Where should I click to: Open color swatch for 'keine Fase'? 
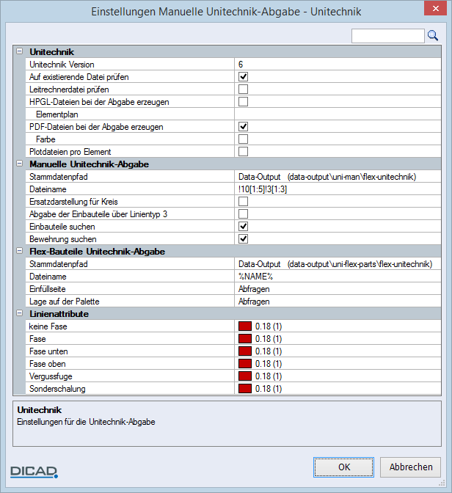coord(245,326)
